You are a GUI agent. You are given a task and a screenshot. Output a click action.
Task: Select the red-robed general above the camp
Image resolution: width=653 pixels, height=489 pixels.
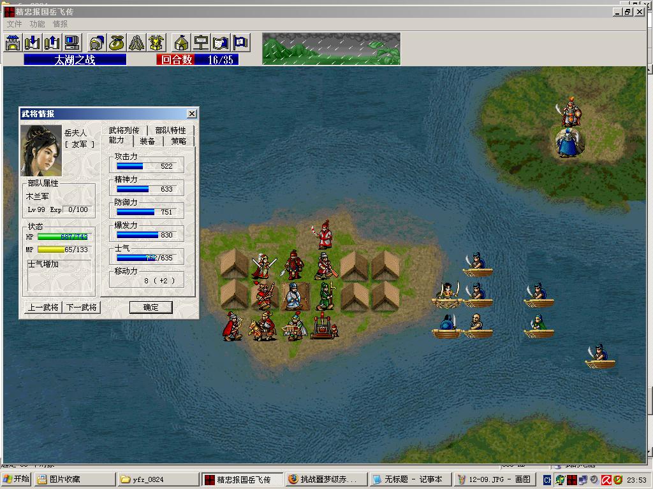pos(323,235)
